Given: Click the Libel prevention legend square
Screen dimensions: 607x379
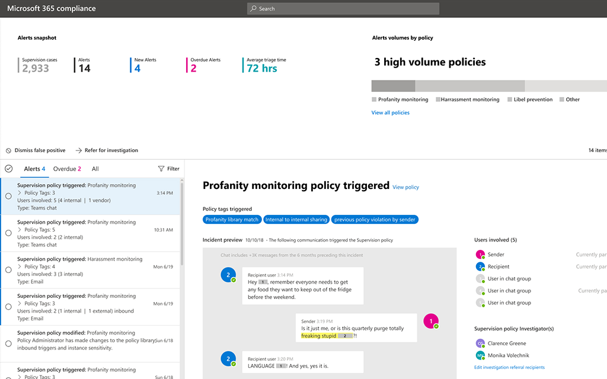Looking at the screenshot, I should (510, 99).
